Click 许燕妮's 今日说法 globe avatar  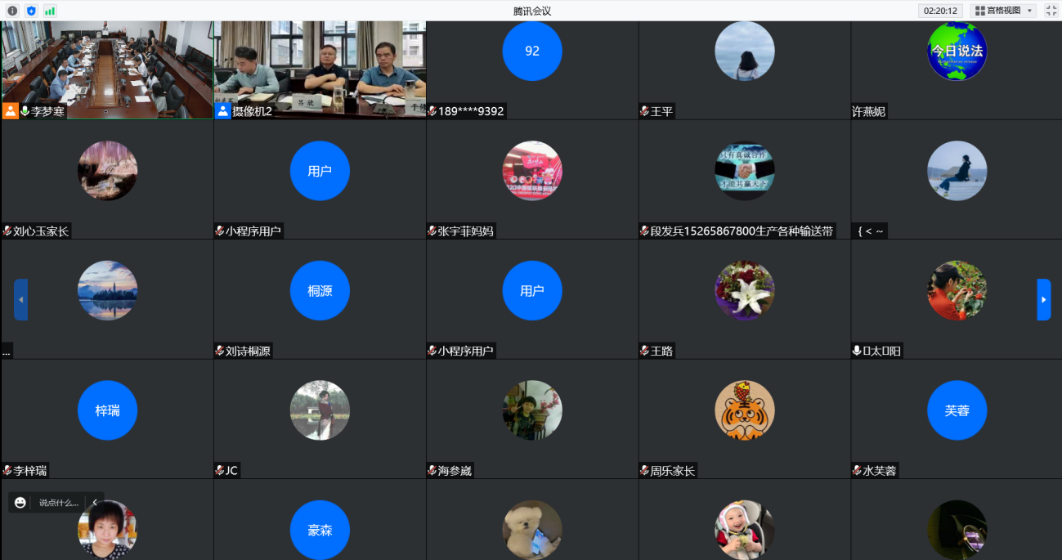(x=957, y=51)
